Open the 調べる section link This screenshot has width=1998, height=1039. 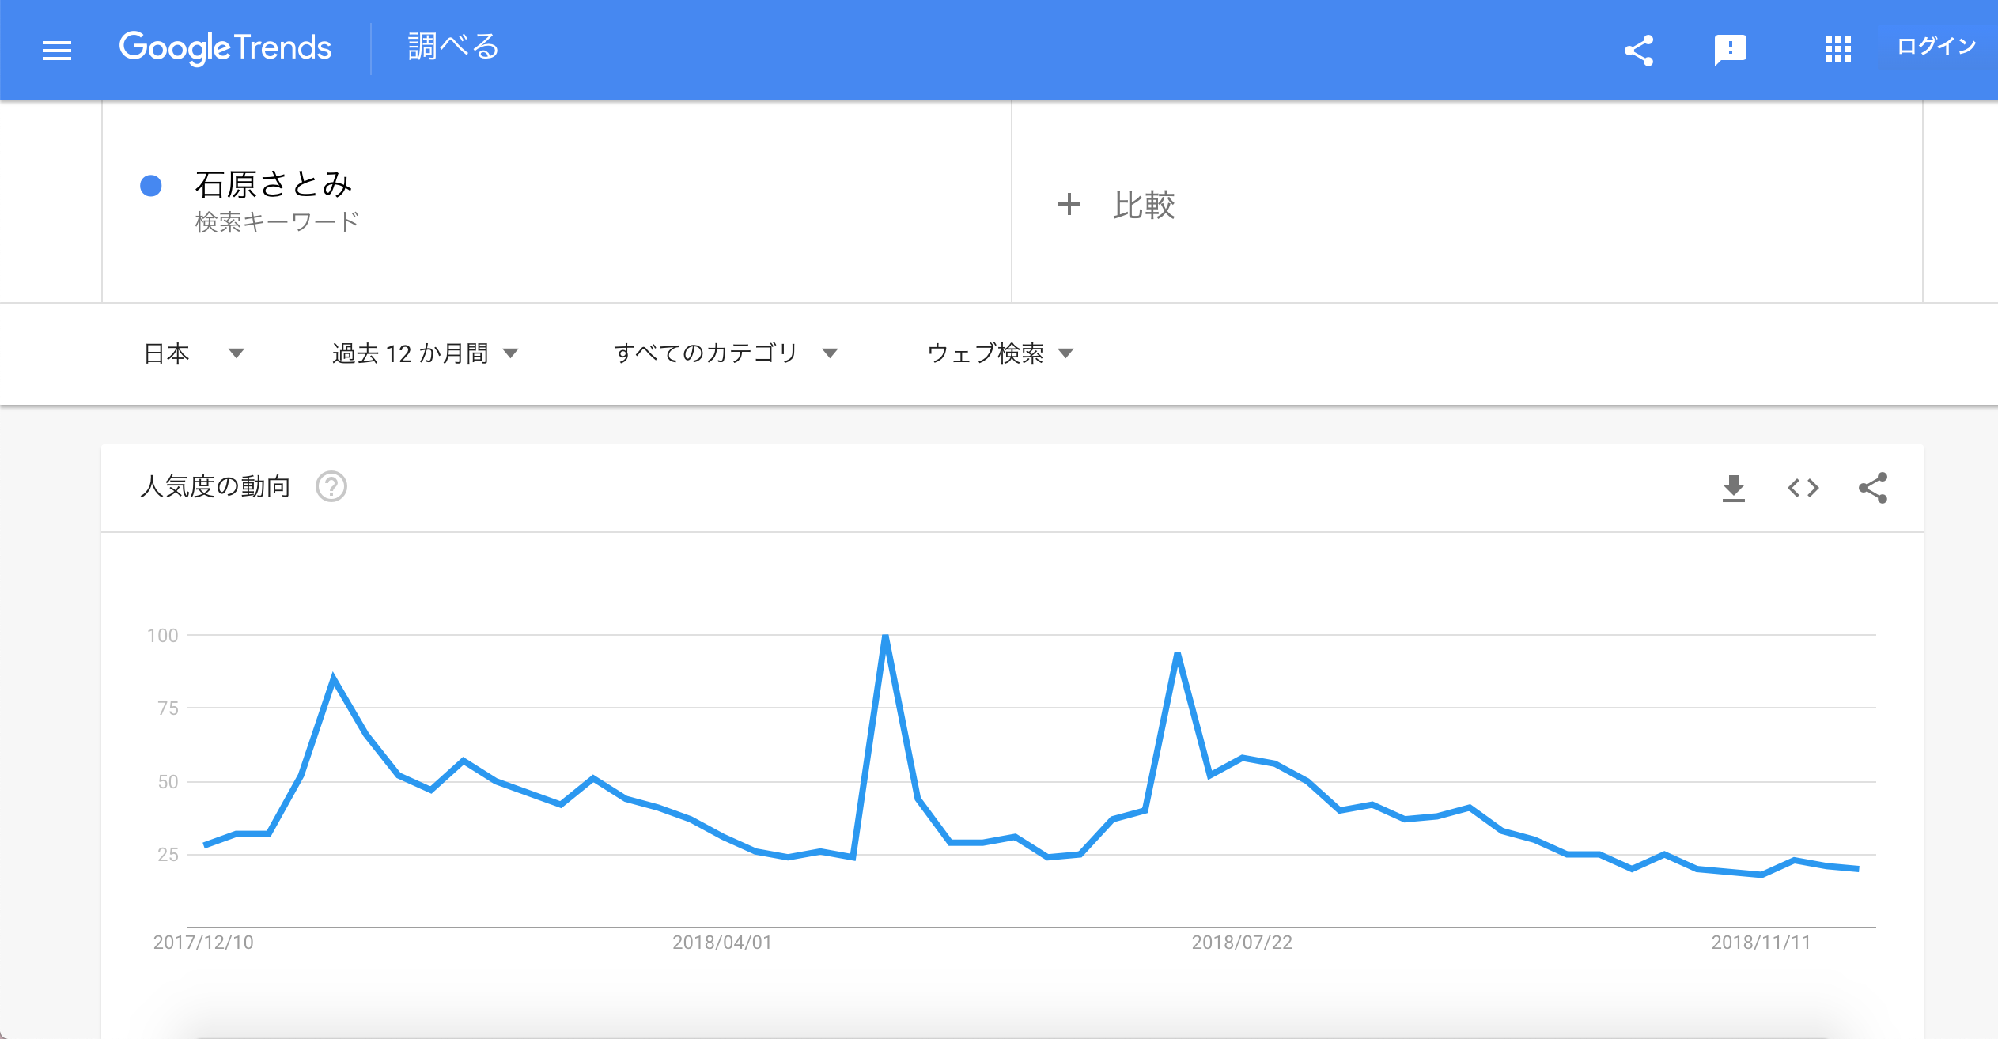[453, 47]
